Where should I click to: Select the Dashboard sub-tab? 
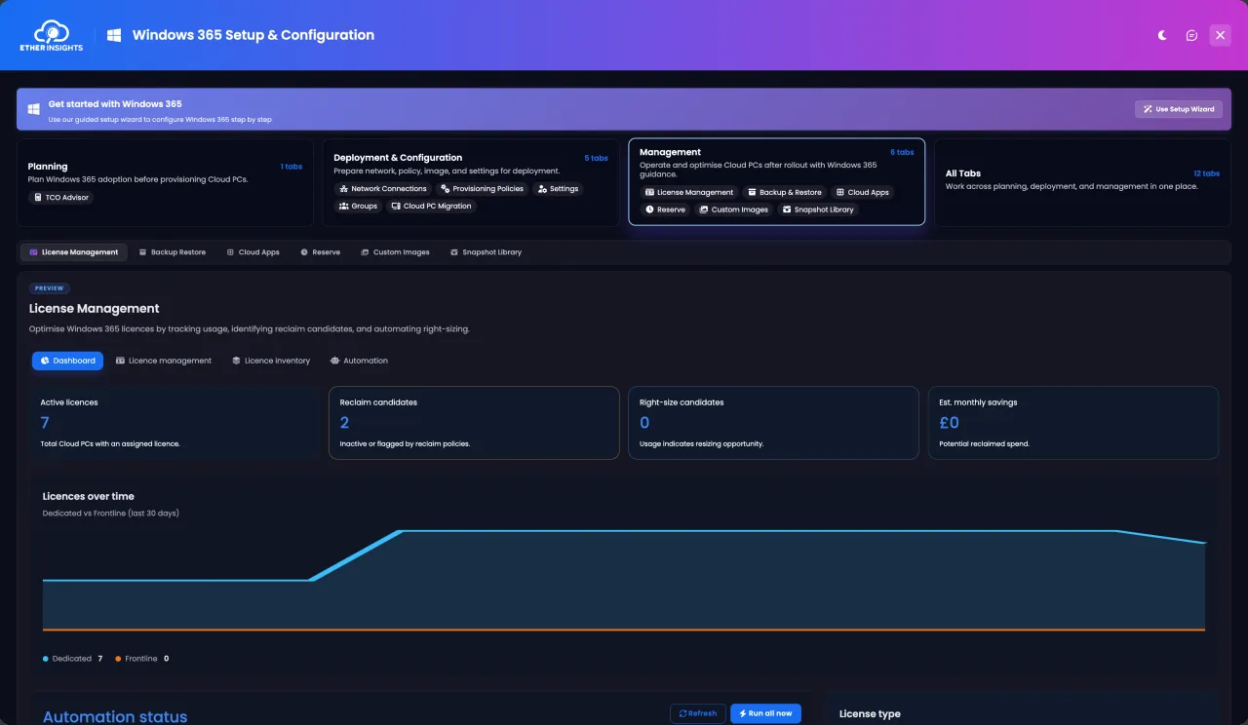click(x=67, y=361)
